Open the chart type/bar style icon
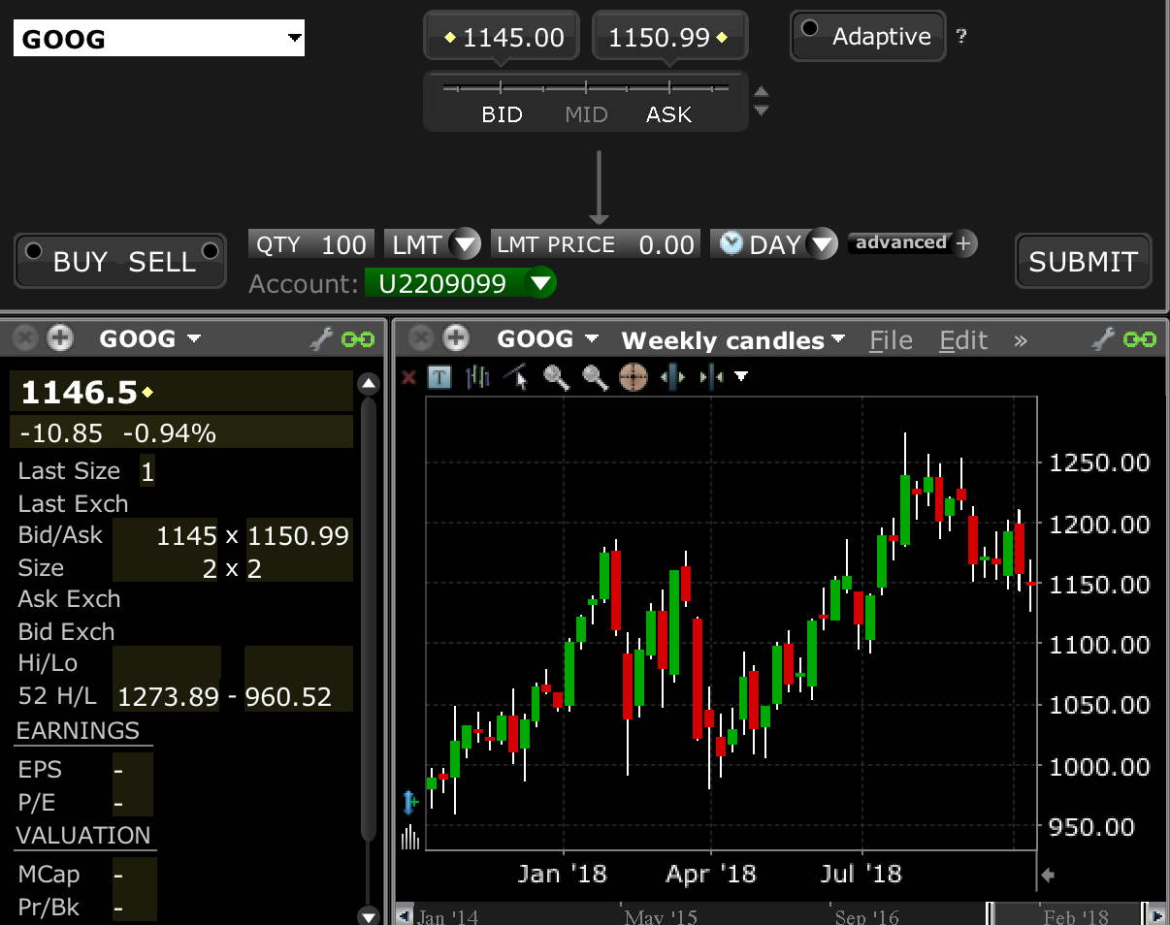Viewport: 1170px width, 925px height. point(476,377)
